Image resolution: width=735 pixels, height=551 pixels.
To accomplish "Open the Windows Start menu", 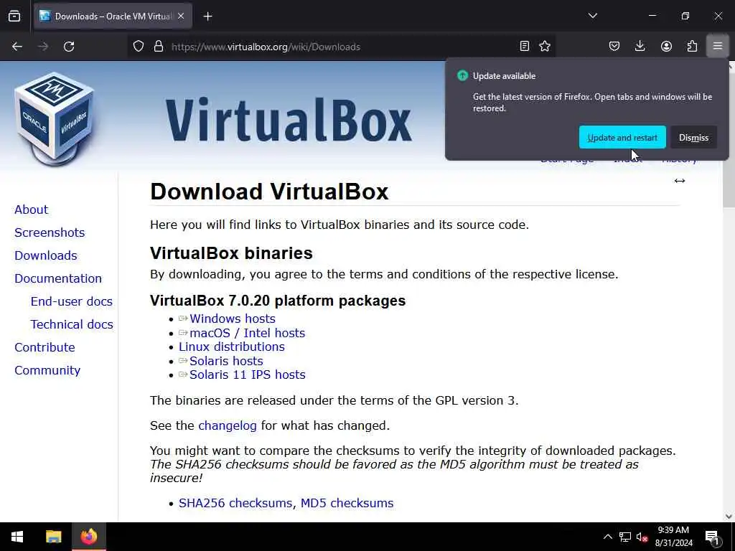I will 17,537.
